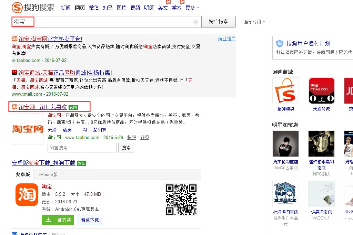The image size is (353, 235).
Task: Select the 安卓版 tab
Action: [23, 174]
